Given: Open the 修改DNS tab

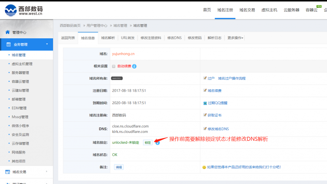Looking at the screenshot, I should pyautogui.click(x=174, y=38).
